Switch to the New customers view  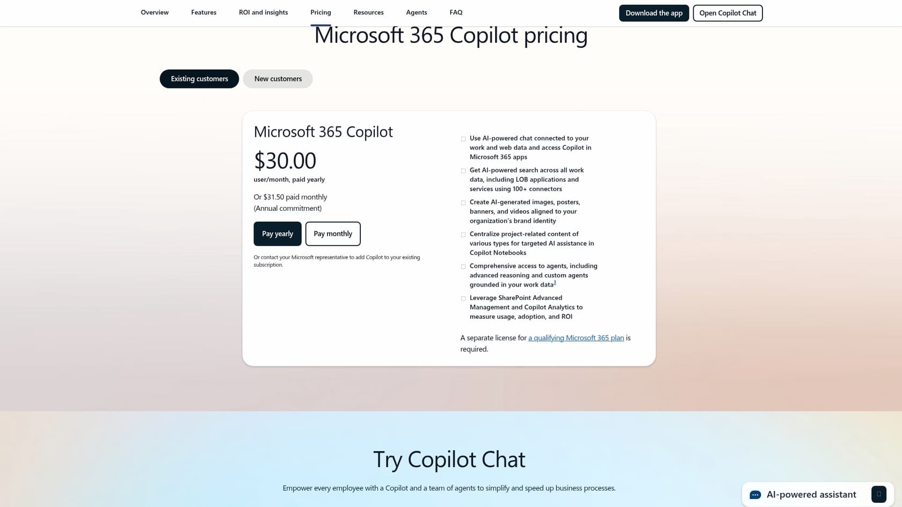point(278,78)
